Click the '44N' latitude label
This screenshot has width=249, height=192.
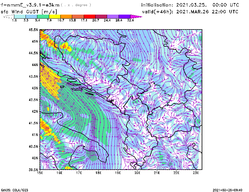click(35, 65)
